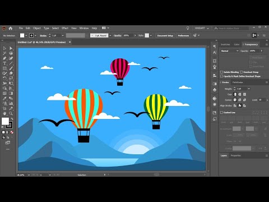Image resolution: width=269 pixels, height=202 pixels.
Task: Select the Eraser tool
Action: pyautogui.click(x=11, y=74)
